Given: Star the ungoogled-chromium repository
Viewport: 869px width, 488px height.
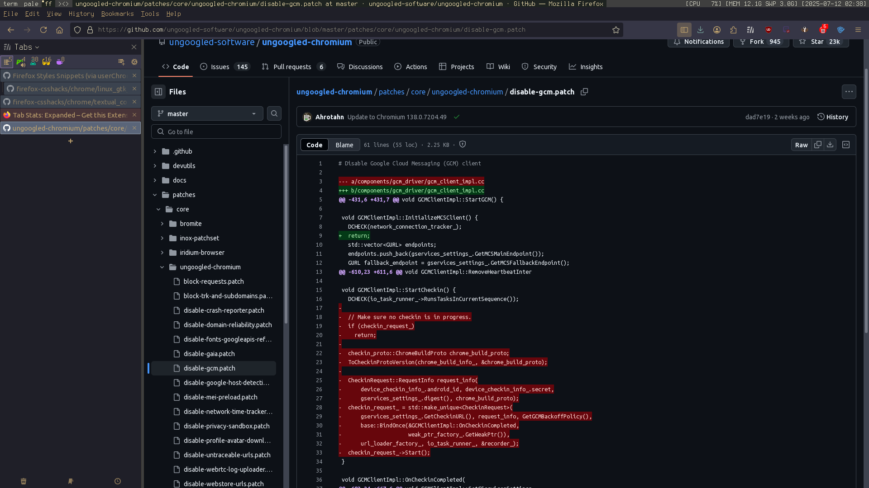Looking at the screenshot, I should tap(820, 42).
